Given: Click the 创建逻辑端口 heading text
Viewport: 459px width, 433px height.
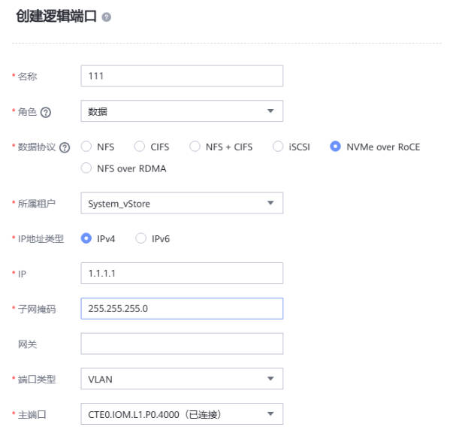Looking at the screenshot, I should (56, 16).
